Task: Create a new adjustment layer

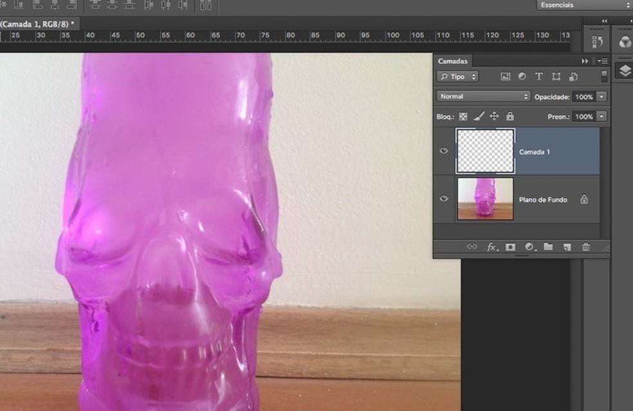Action: pos(529,247)
